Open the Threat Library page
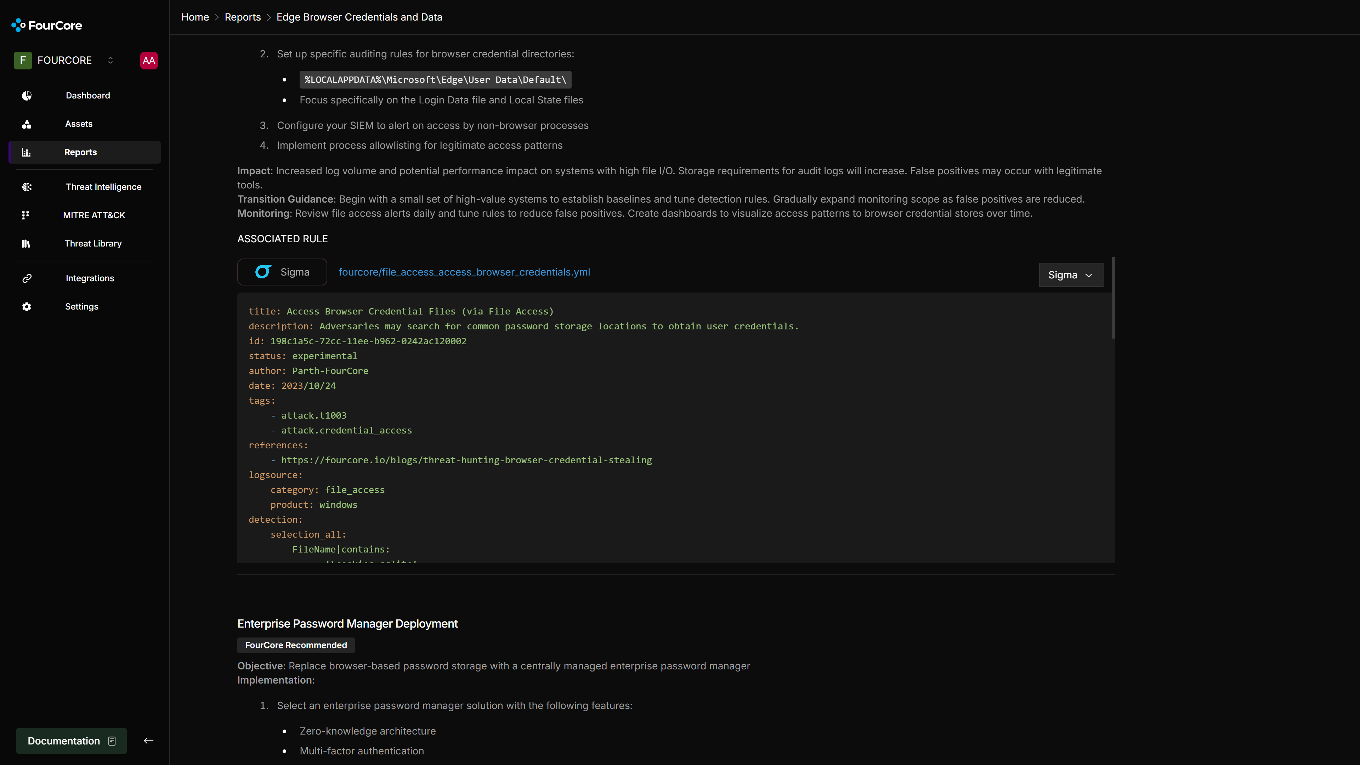This screenshot has width=1360, height=765. point(85,243)
